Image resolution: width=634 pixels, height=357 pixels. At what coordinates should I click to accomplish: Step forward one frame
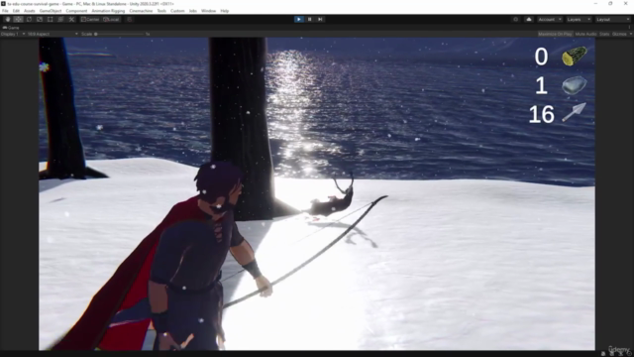coord(320,19)
